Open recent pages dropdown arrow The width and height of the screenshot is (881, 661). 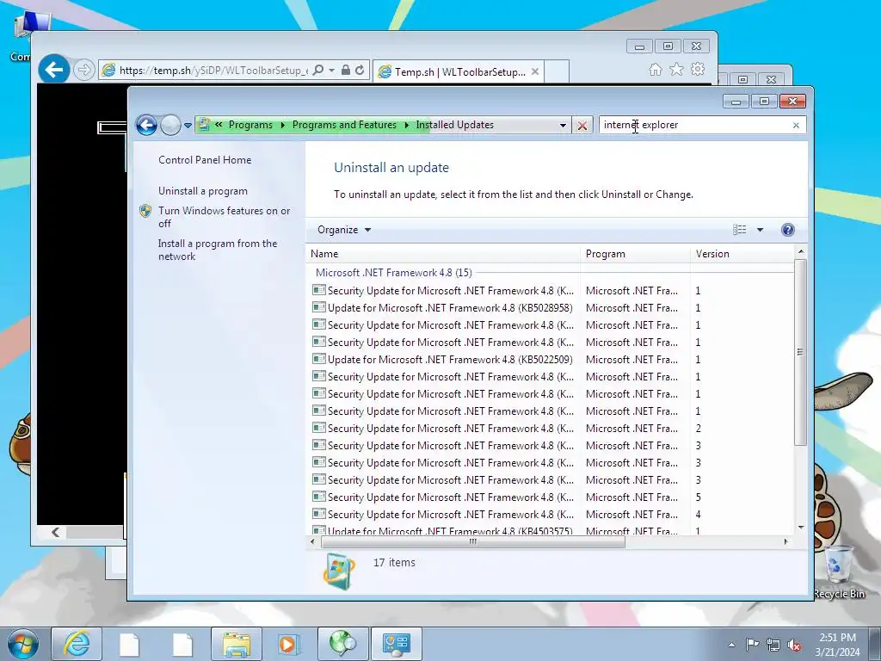[188, 126]
